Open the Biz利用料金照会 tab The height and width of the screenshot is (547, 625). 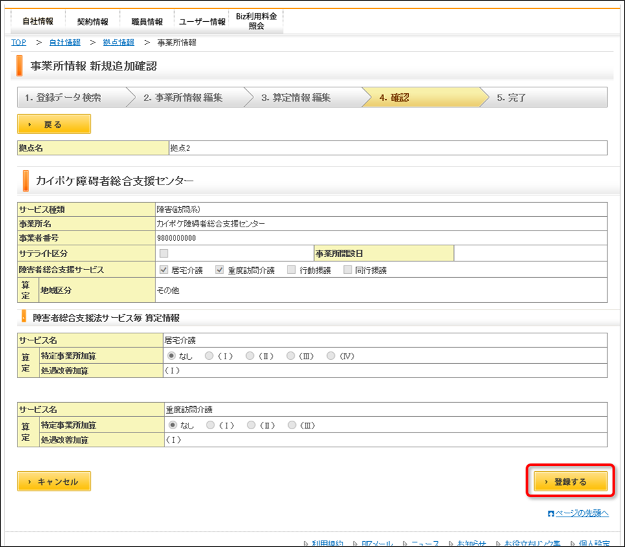pos(256,21)
